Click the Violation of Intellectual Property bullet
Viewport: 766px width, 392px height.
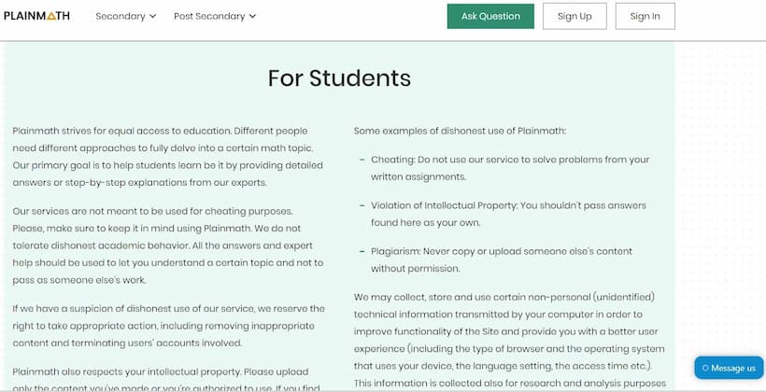[508, 214]
